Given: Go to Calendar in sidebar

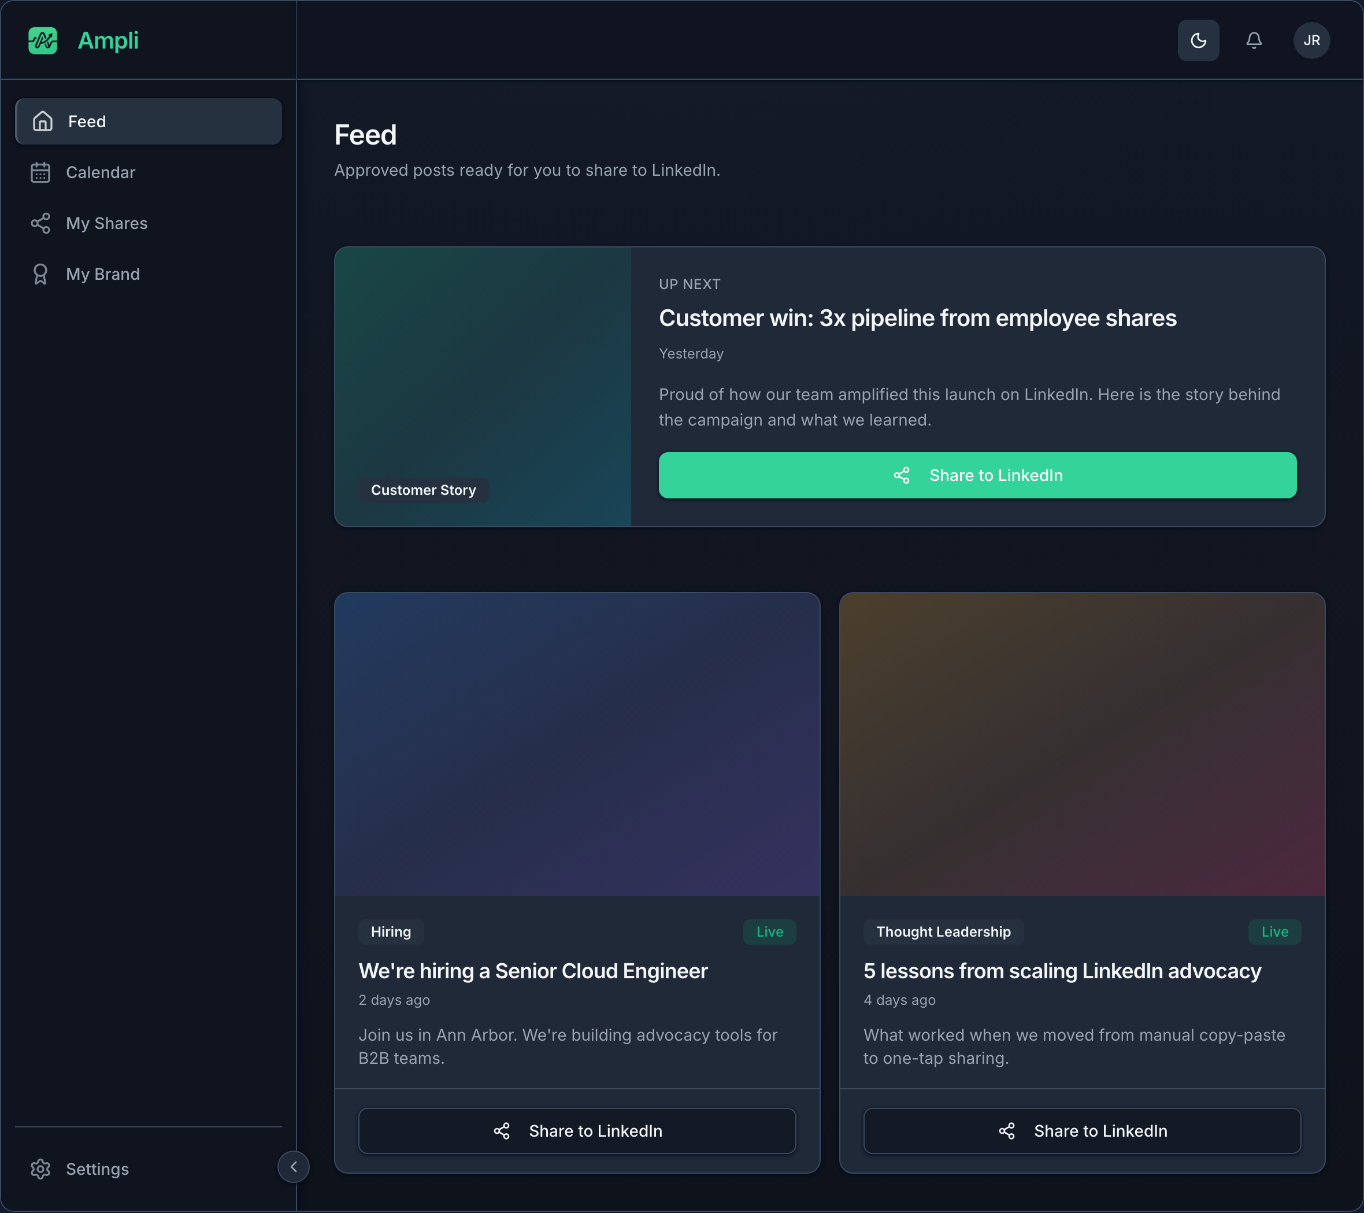Looking at the screenshot, I should tap(148, 172).
